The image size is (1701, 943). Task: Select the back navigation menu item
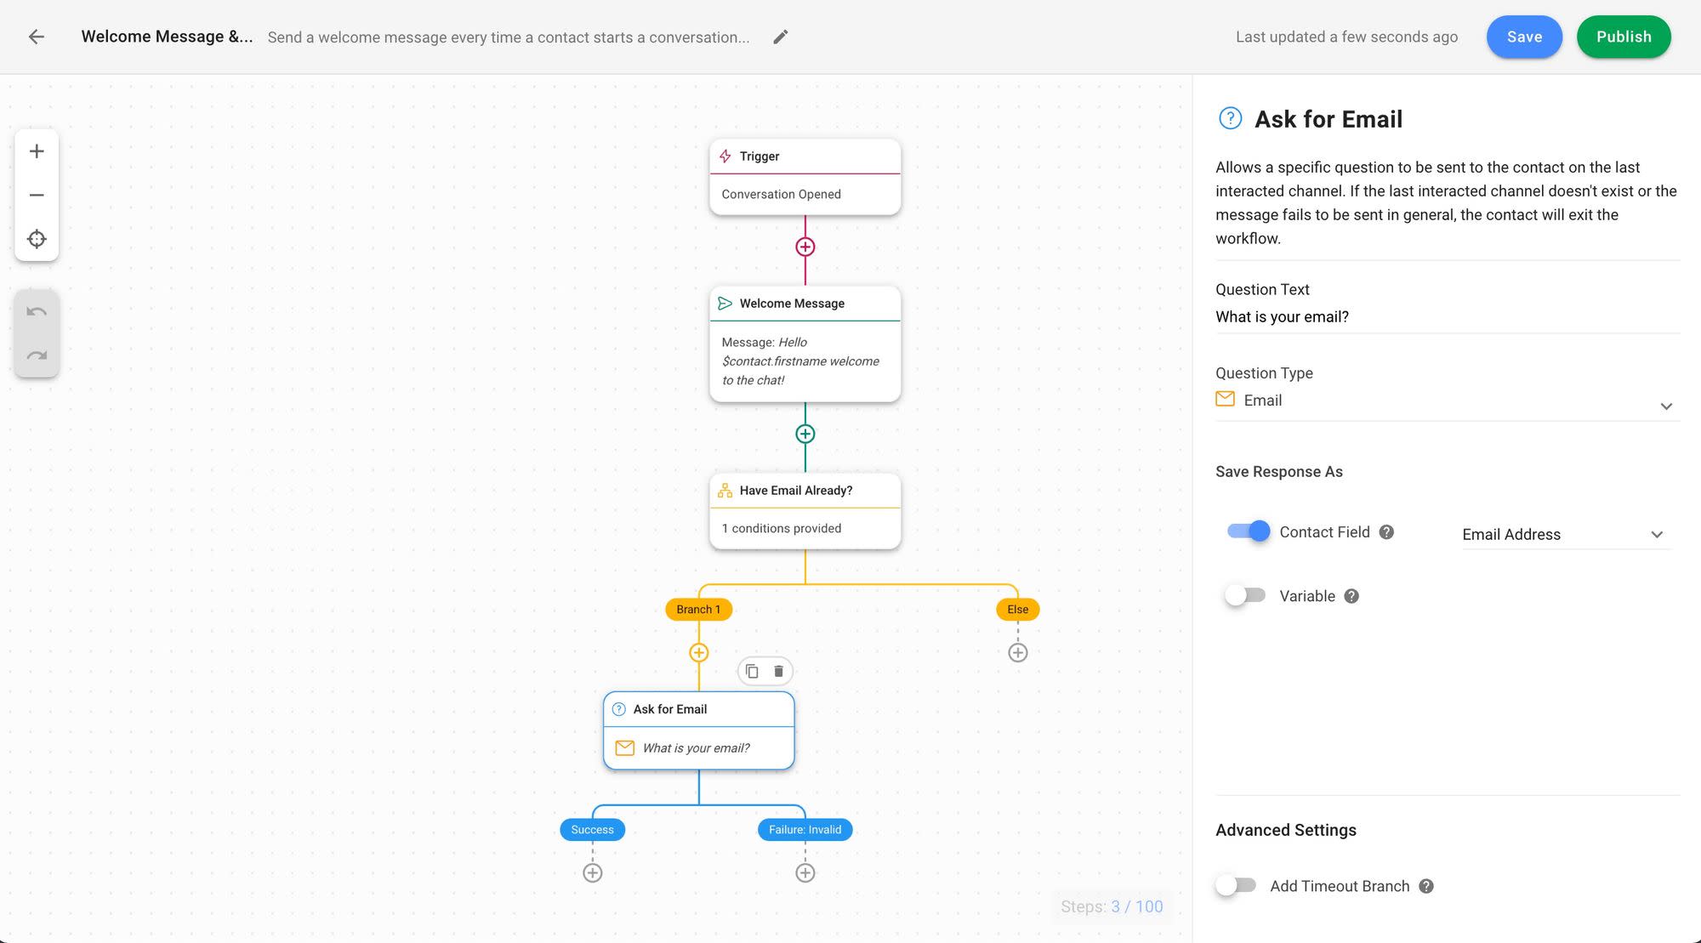[x=36, y=37]
